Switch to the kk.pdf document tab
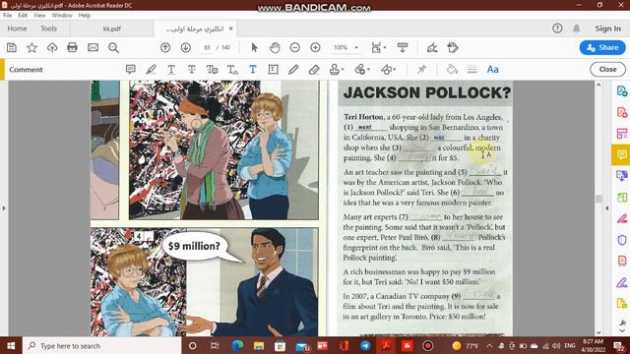 (111, 29)
